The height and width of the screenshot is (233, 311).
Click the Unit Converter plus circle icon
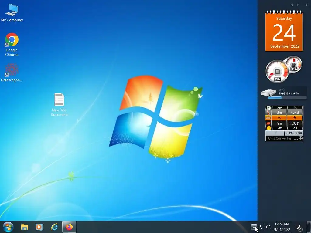[x=301, y=138]
